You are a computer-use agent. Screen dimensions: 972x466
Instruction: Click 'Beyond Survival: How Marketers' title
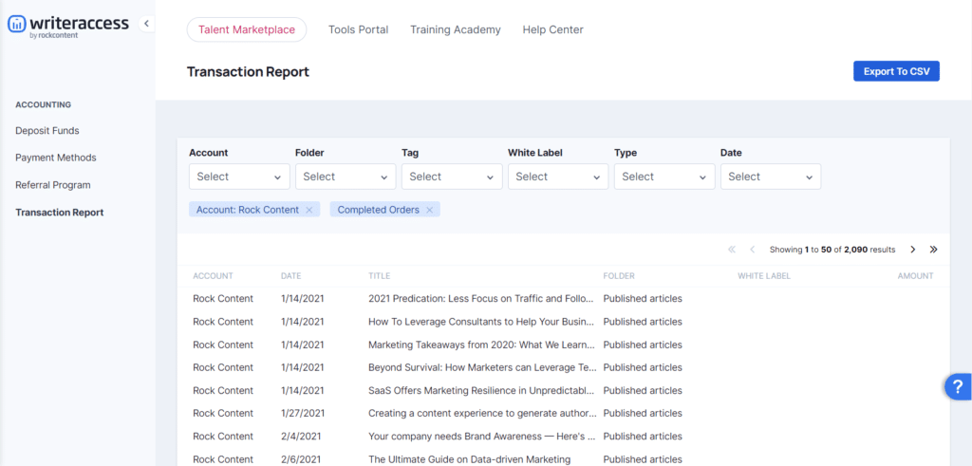click(x=481, y=367)
